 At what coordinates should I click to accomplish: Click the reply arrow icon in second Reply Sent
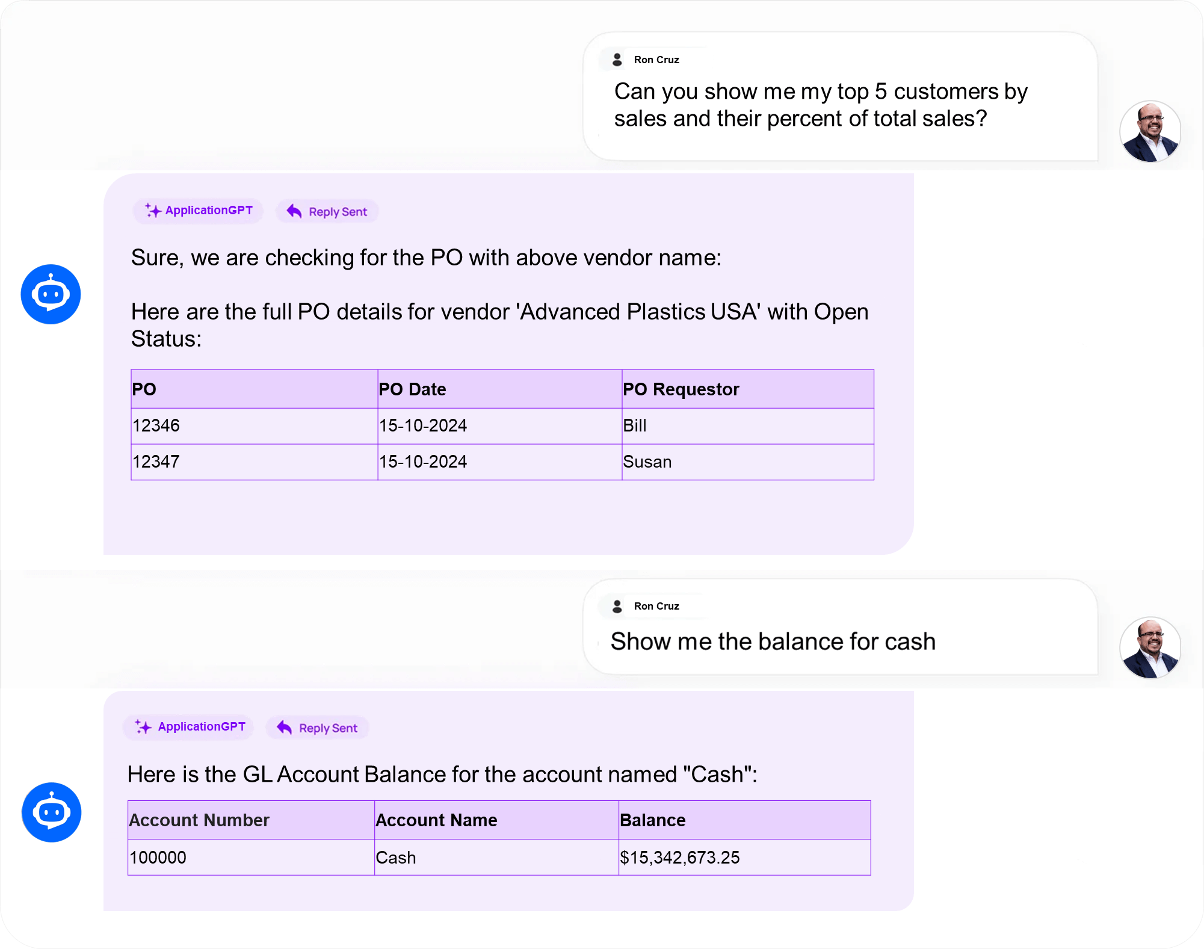(284, 728)
